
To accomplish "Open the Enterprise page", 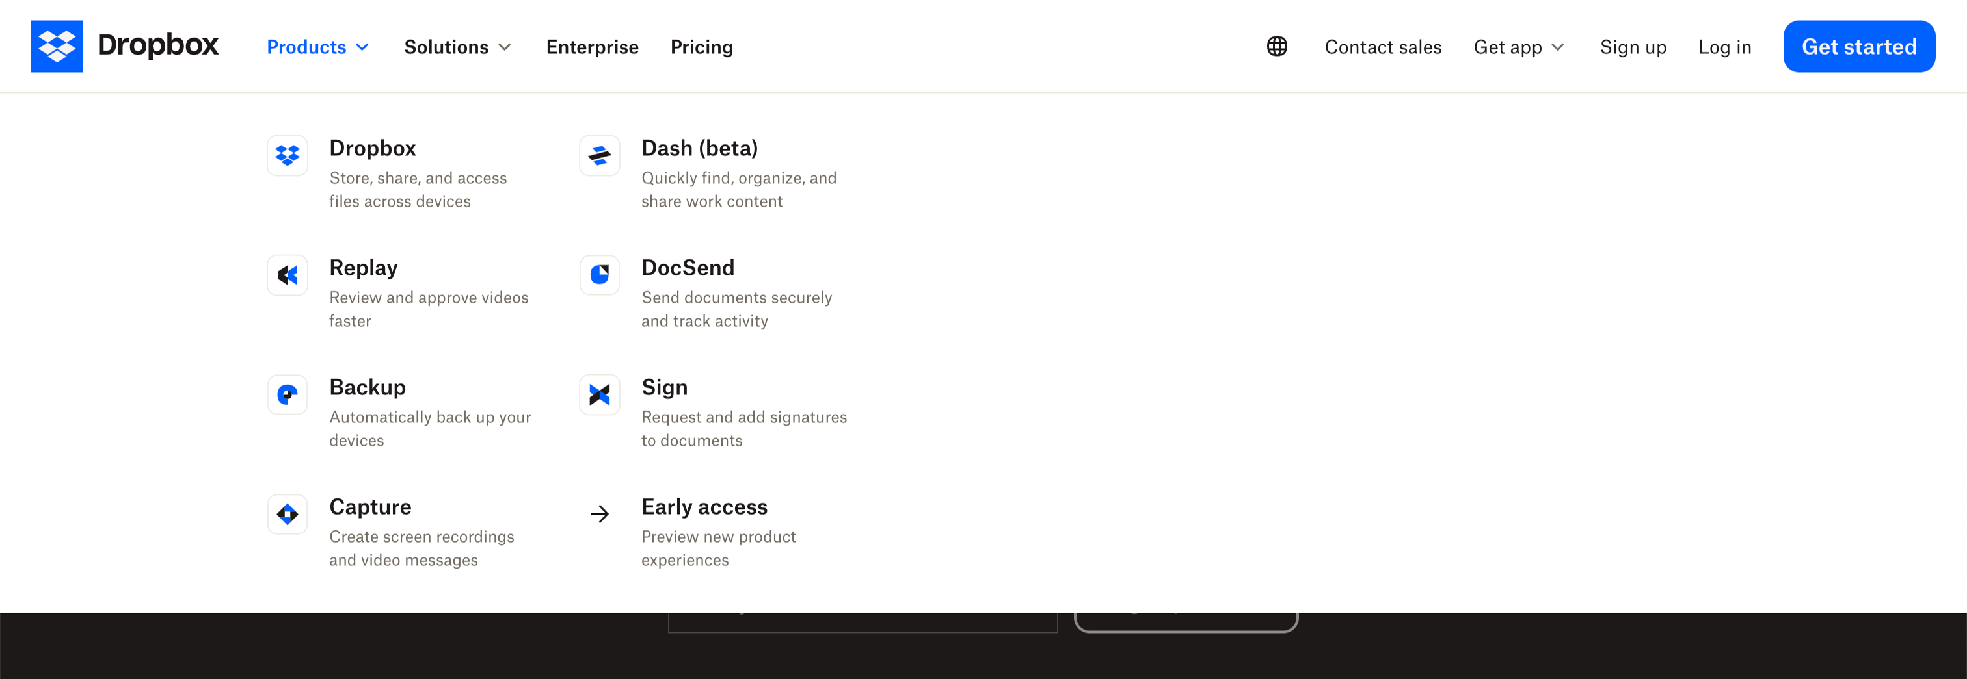I will coord(592,47).
